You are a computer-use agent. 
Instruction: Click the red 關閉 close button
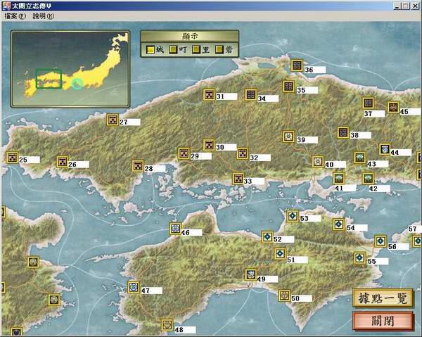(383, 322)
